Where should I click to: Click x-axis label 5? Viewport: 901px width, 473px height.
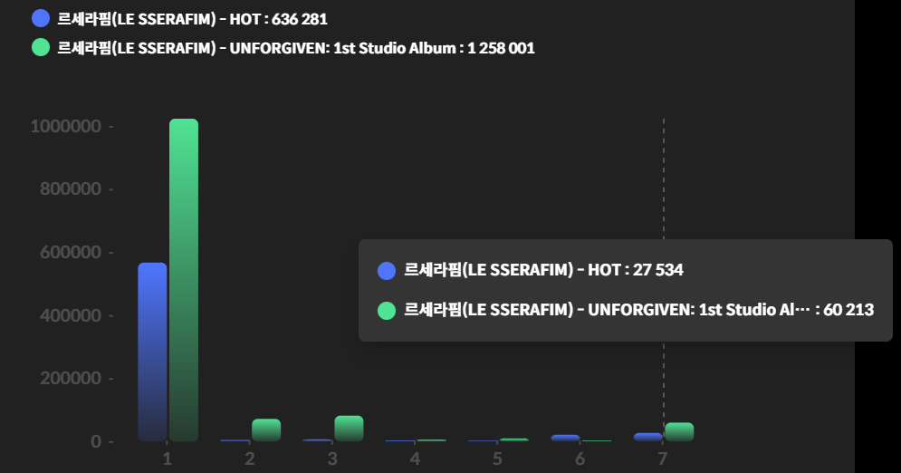[498, 459]
